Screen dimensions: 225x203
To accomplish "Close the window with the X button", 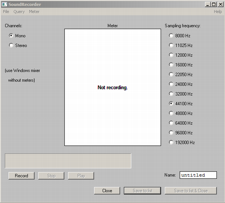I will [x=220, y=4].
